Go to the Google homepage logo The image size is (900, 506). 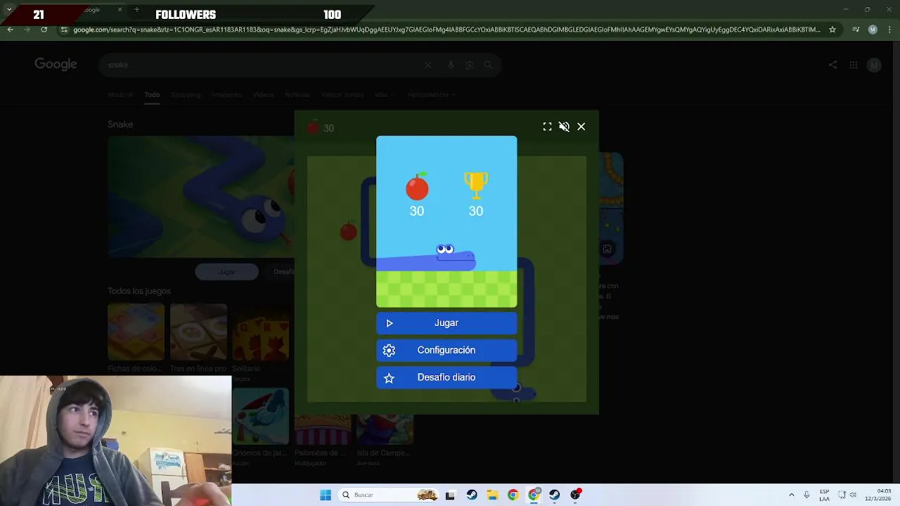click(56, 65)
